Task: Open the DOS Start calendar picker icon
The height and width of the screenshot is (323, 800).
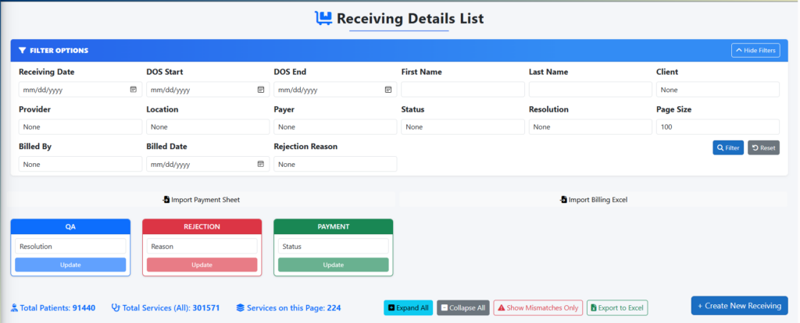Action: tap(261, 90)
